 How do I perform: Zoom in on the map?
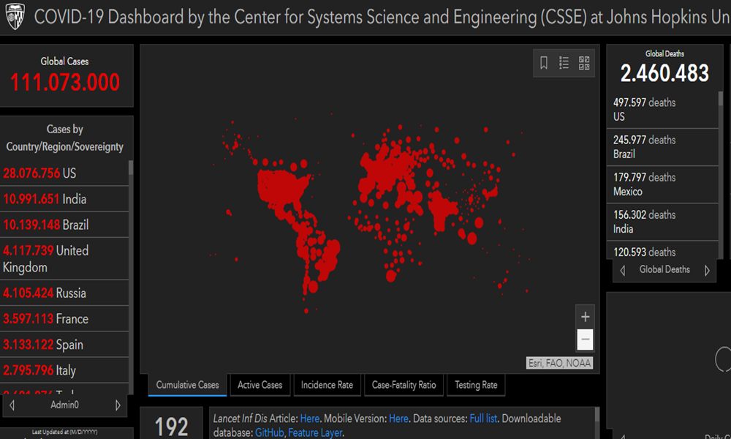pyautogui.click(x=585, y=317)
